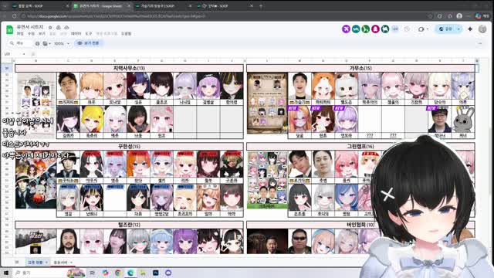Open the filter views dropdown in the toolbar
Viewport: 494px width, 278px height.
coord(46,43)
